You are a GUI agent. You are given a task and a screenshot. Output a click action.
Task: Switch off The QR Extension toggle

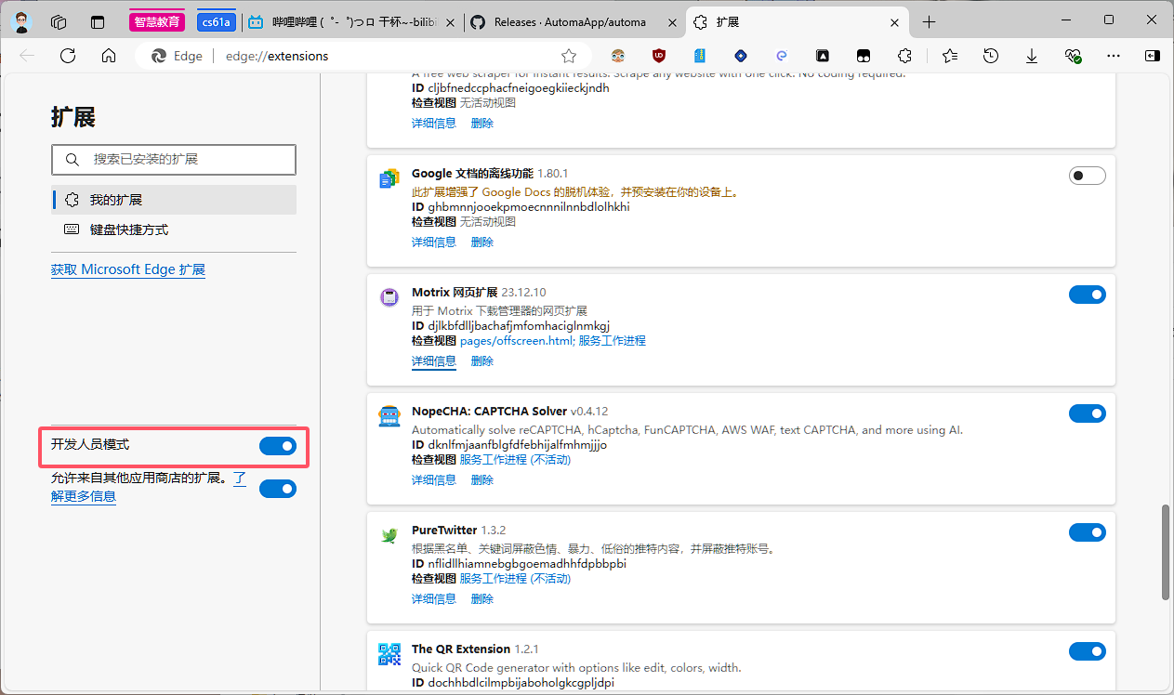(x=1088, y=651)
